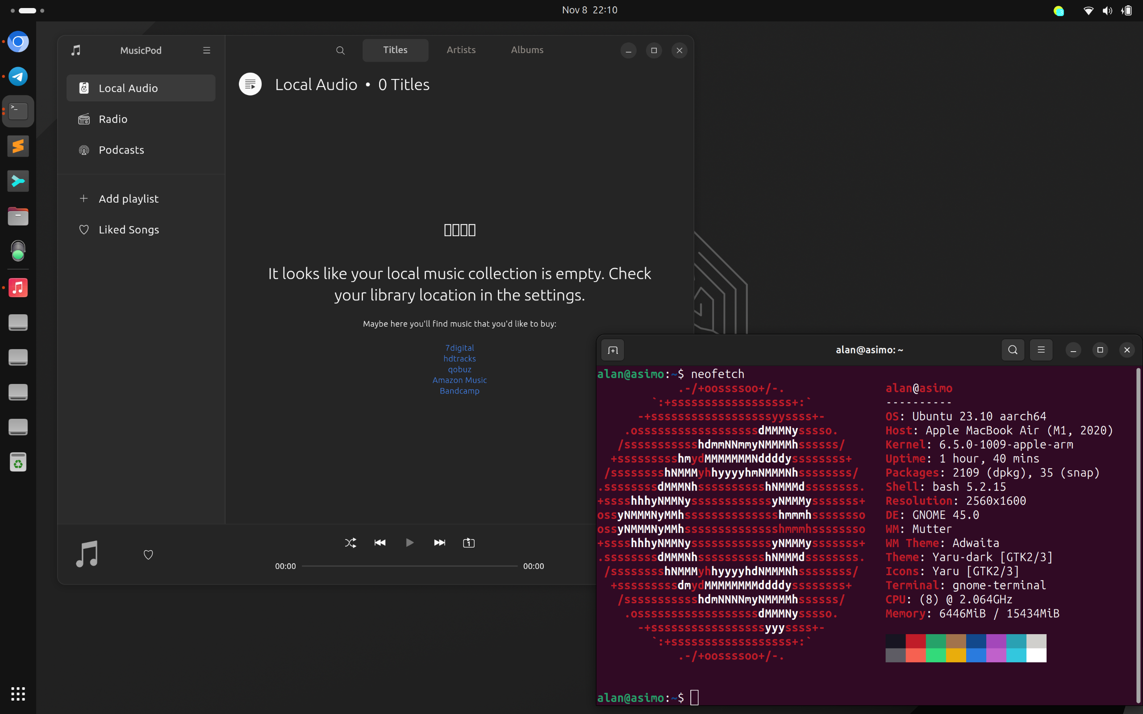
Task: Skip to the next track
Action: pyautogui.click(x=439, y=543)
